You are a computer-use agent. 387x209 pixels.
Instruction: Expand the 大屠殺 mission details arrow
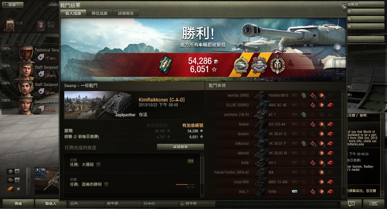98,165
